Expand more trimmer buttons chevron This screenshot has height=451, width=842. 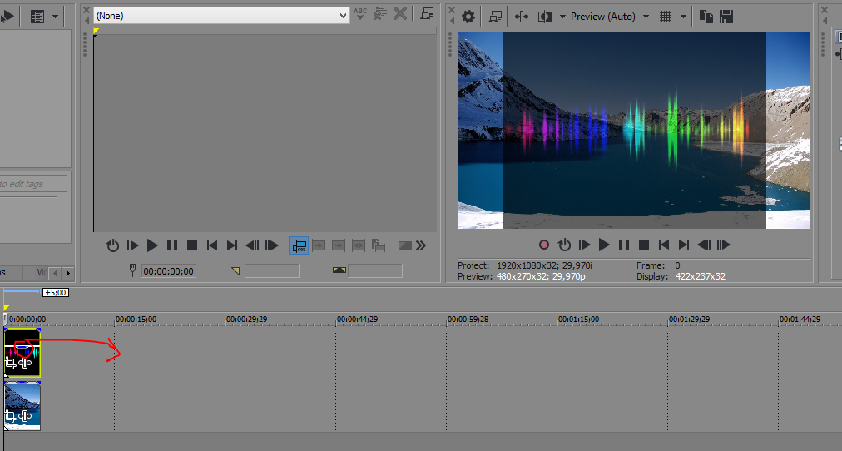(x=421, y=246)
